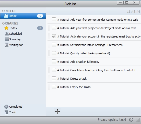141x124 pixels.
Task: Click the Inbox bar-chart icon
Action: [6, 16]
